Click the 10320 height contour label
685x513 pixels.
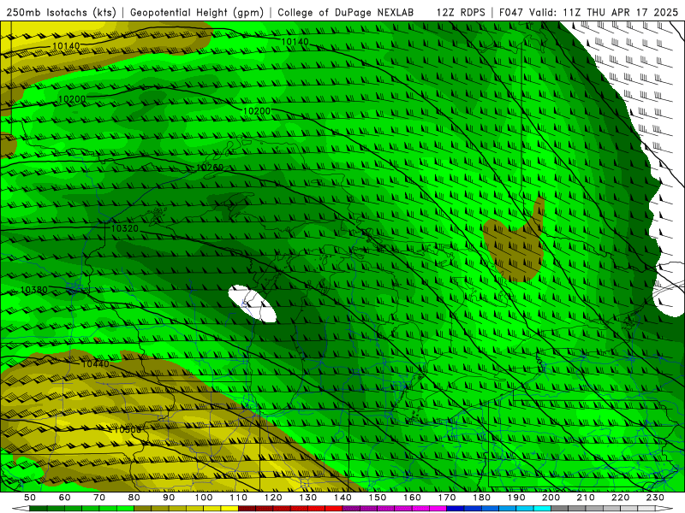point(124,228)
